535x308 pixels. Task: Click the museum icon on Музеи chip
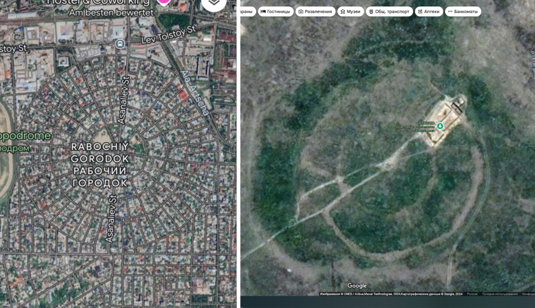click(x=342, y=12)
